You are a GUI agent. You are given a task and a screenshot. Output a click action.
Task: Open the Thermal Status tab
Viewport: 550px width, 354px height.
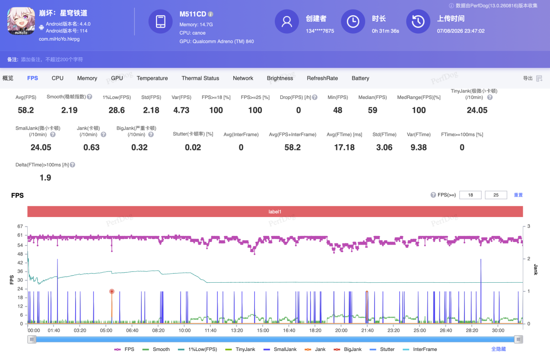tap(200, 78)
